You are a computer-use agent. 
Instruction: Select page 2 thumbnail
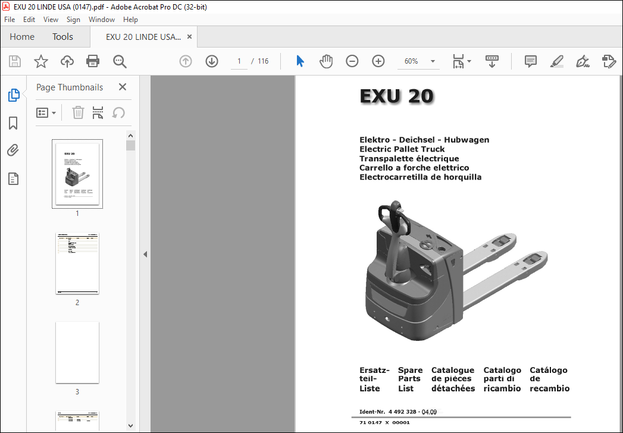tap(77, 263)
